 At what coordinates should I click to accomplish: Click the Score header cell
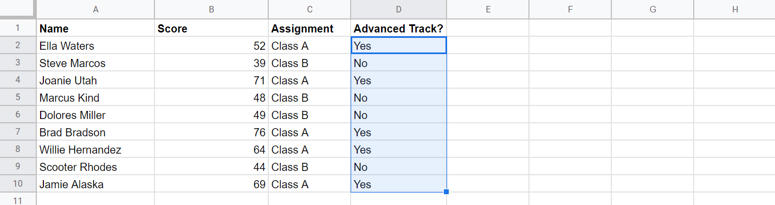click(211, 29)
